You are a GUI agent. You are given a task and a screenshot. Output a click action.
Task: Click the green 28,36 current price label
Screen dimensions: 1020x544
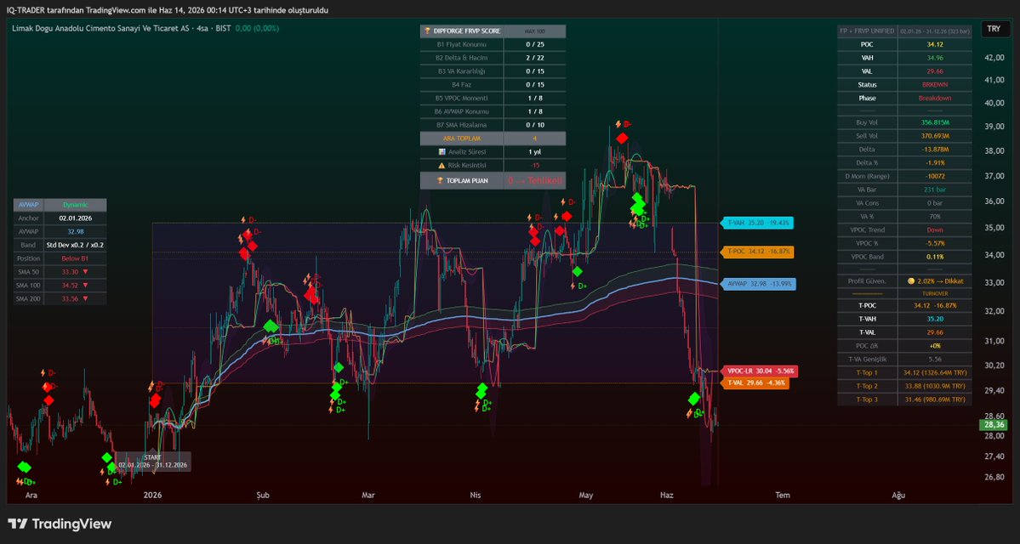(x=992, y=425)
